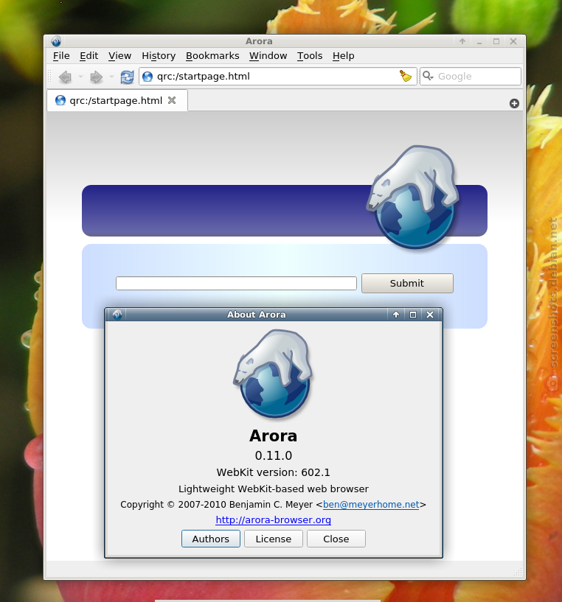The height and width of the screenshot is (602, 562).
Task: Open the View menu
Action: point(119,56)
